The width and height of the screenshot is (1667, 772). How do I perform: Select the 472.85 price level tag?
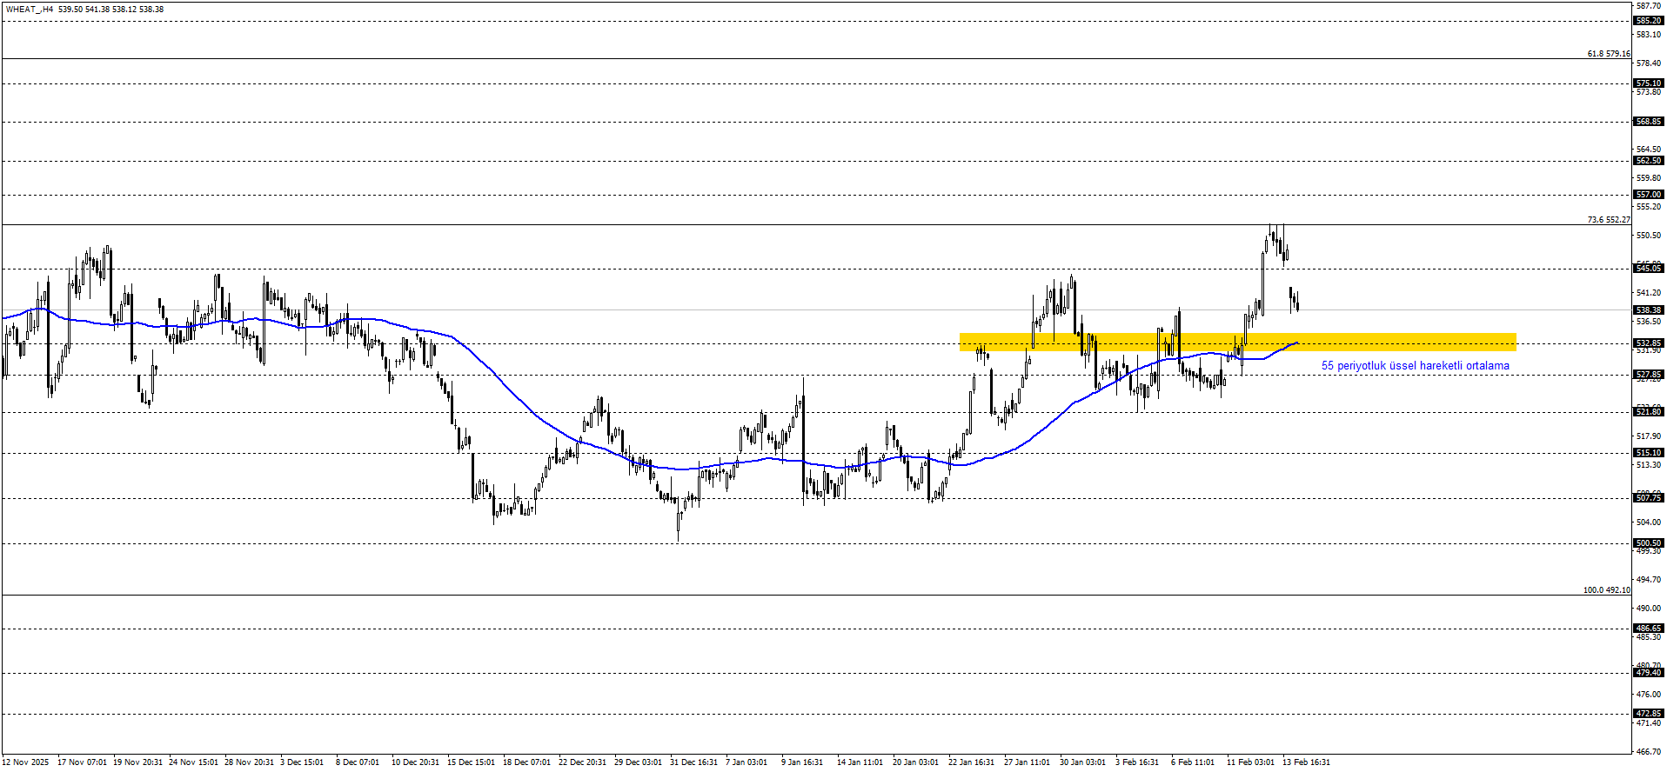click(x=1649, y=714)
